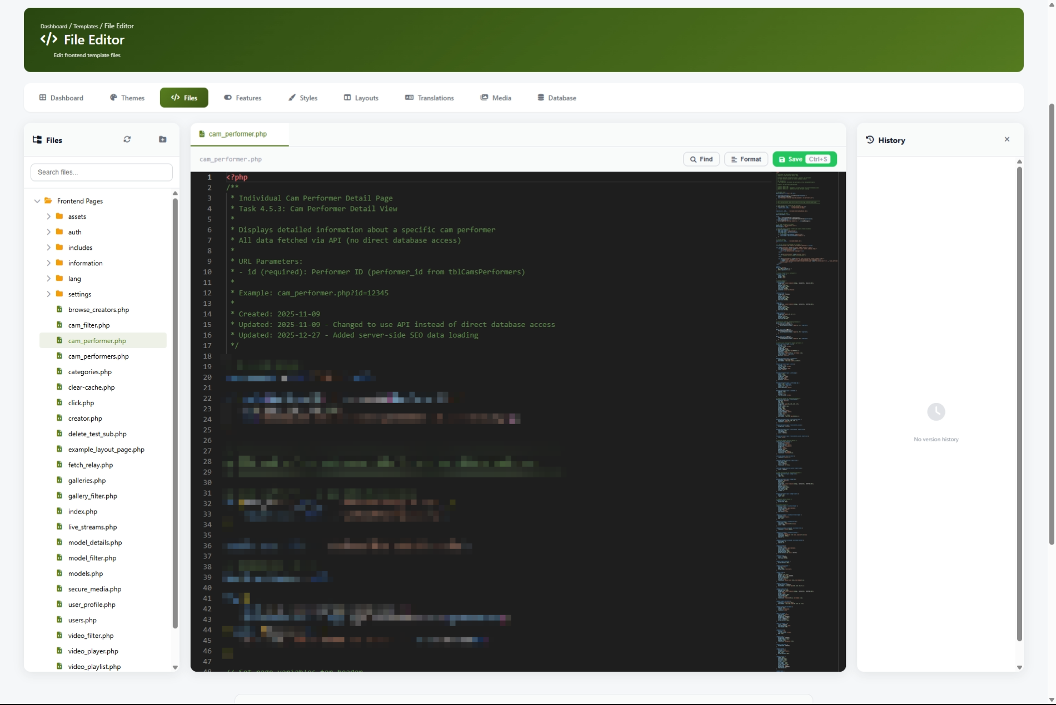Click the Format button

point(746,159)
